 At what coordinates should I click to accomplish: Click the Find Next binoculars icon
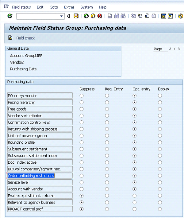pyautogui.click(x=123, y=16)
